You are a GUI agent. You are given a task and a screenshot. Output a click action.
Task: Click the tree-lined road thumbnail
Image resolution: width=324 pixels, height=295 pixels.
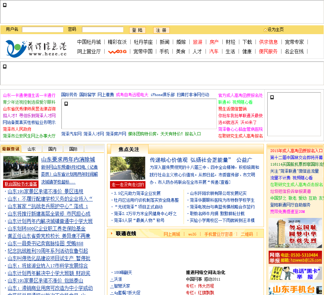[x=128, y=168]
